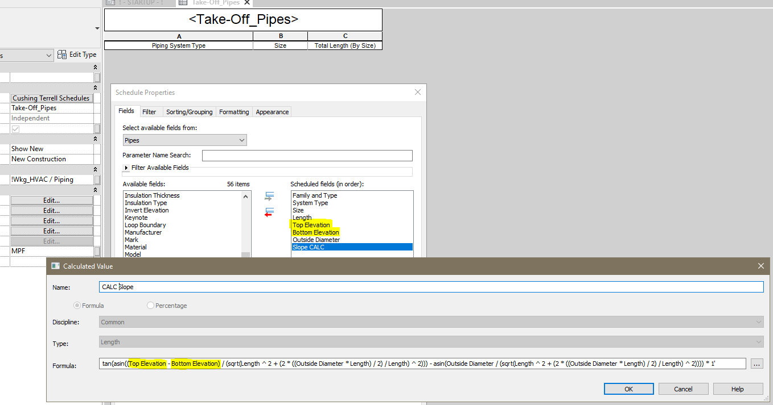This screenshot has width=773, height=405.
Task: Select 'Keynote' in Available fields
Action: tap(136, 218)
